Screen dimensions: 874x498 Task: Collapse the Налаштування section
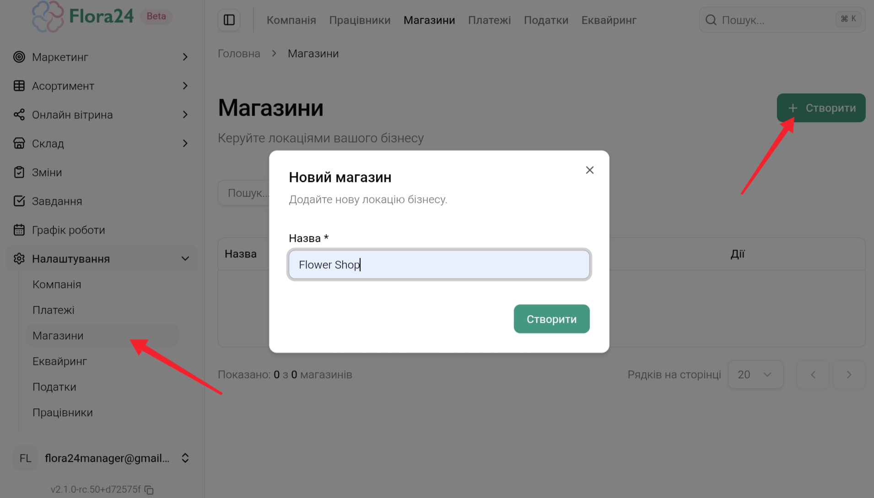pos(185,259)
